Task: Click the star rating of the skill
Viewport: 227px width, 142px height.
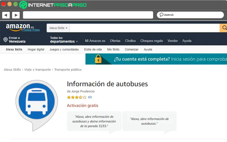Action: 77,97
